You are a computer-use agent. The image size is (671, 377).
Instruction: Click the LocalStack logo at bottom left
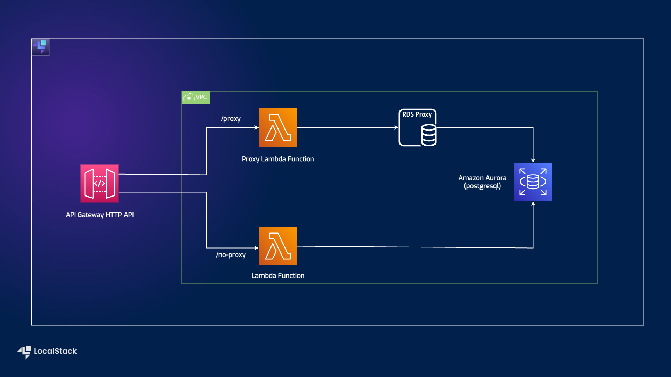(25, 352)
